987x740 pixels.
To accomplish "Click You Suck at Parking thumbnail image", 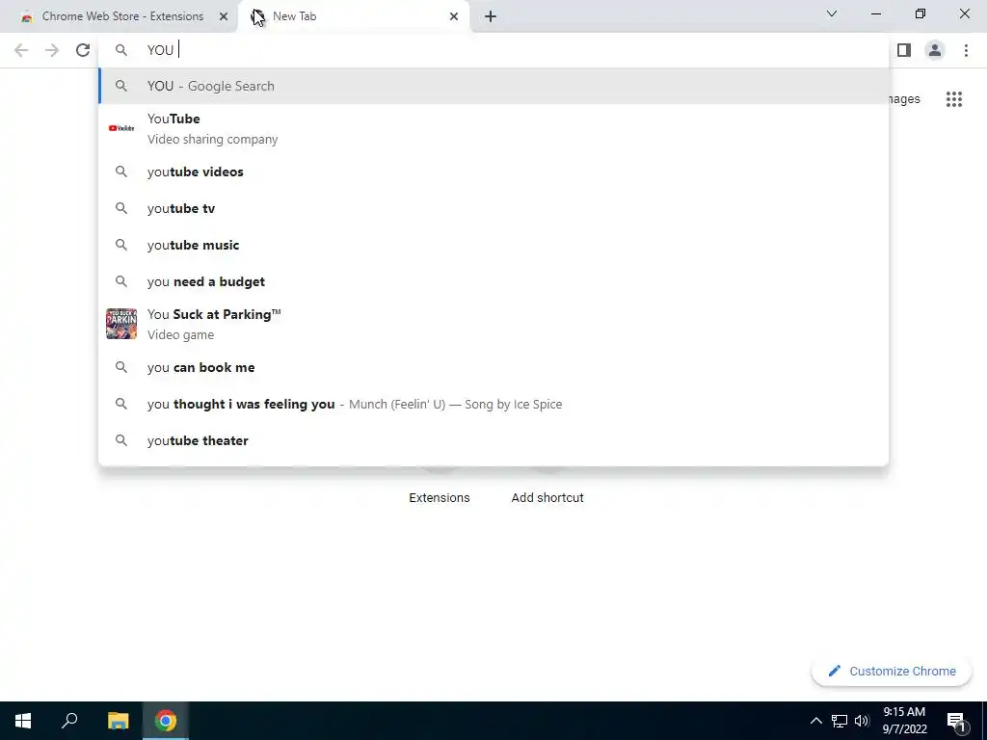I will (121, 324).
